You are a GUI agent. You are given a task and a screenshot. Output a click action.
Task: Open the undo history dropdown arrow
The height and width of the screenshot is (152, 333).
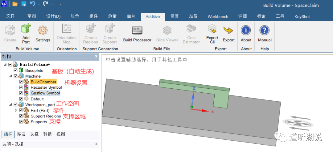point(39,4)
